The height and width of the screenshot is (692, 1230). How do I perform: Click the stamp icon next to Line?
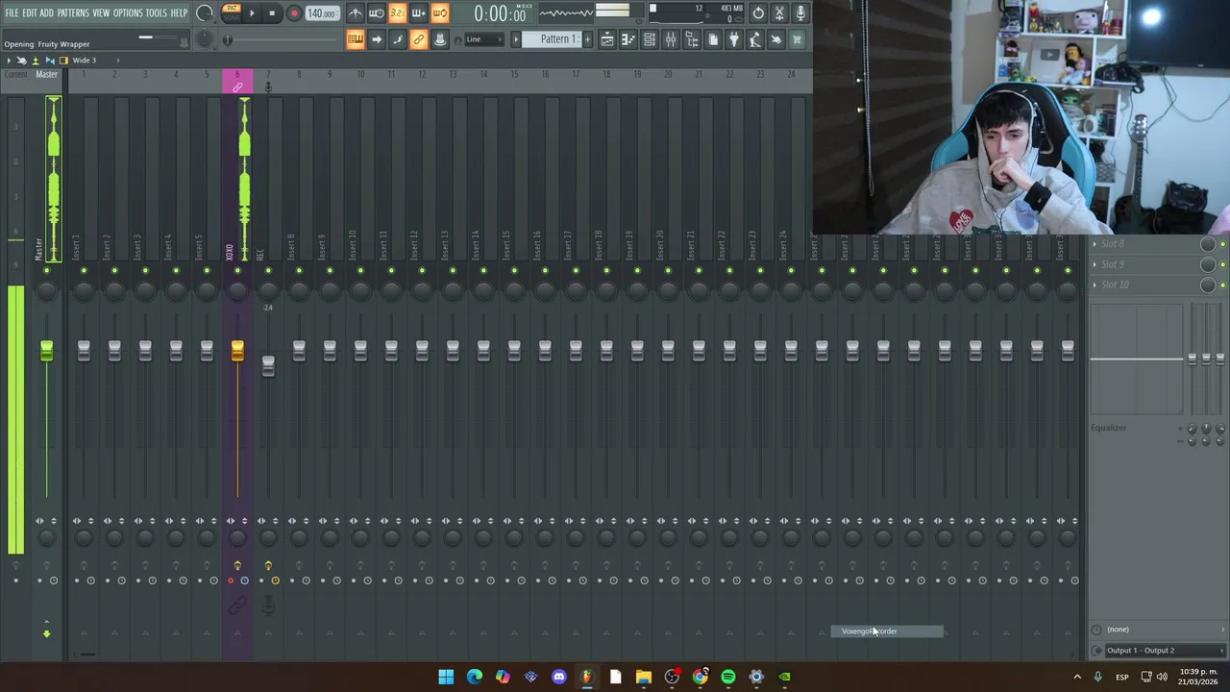pyautogui.click(x=440, y=39)
